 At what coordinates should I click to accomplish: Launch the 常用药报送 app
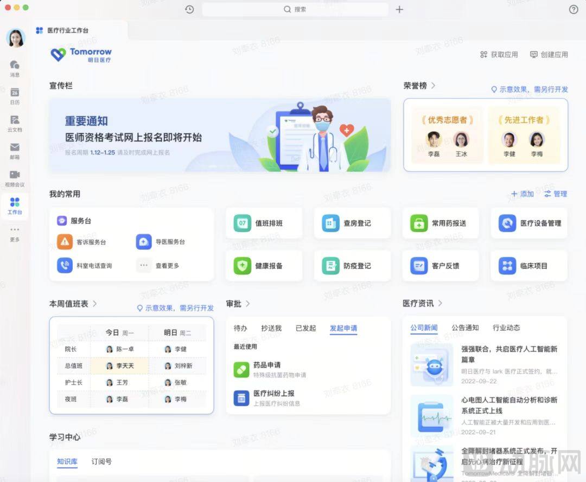click(x=438, y=223)
